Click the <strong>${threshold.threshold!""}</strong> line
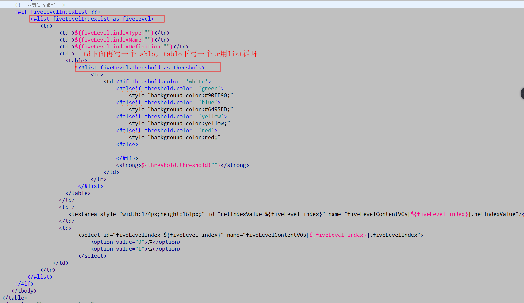 click(183, 165)
